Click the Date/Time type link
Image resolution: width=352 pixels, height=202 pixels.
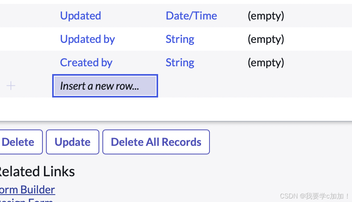[x=191, y=16]
